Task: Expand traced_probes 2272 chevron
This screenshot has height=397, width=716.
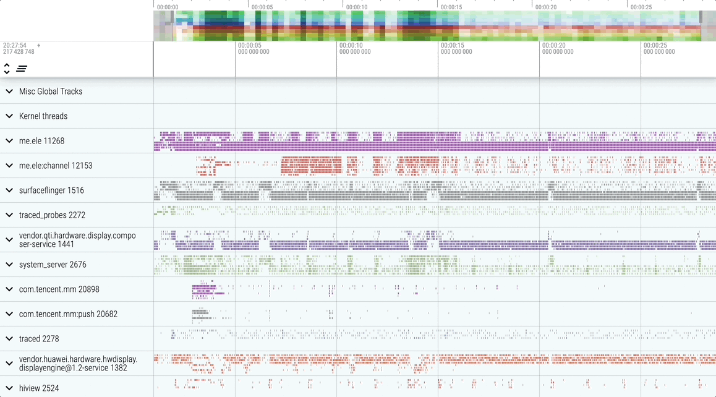Action: tap(9, 215)
